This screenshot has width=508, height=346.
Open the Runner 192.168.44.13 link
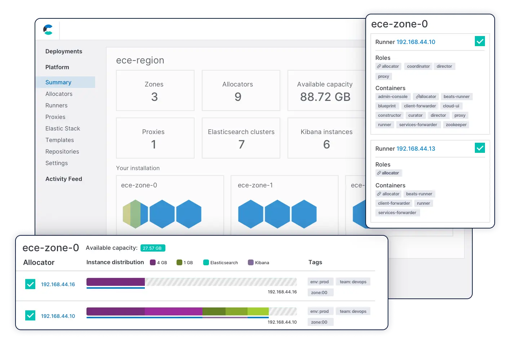pos(415,149)
